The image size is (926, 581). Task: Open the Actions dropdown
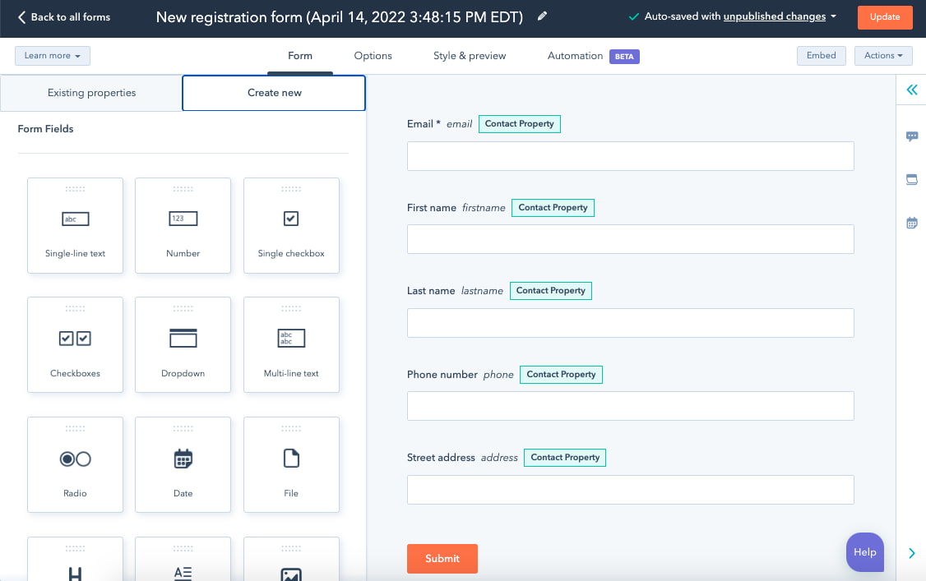pos(883,55)
